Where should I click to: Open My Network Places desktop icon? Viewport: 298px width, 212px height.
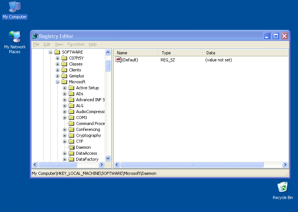point(15,42)
